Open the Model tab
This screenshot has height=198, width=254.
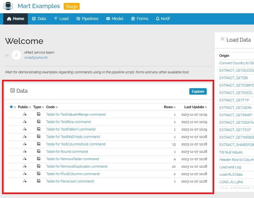pos(115,19)
